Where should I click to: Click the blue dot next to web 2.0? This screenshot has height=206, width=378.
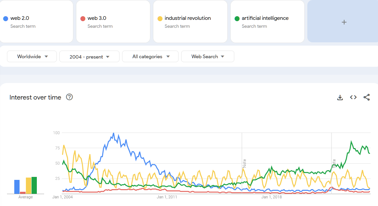coord(5,19)
